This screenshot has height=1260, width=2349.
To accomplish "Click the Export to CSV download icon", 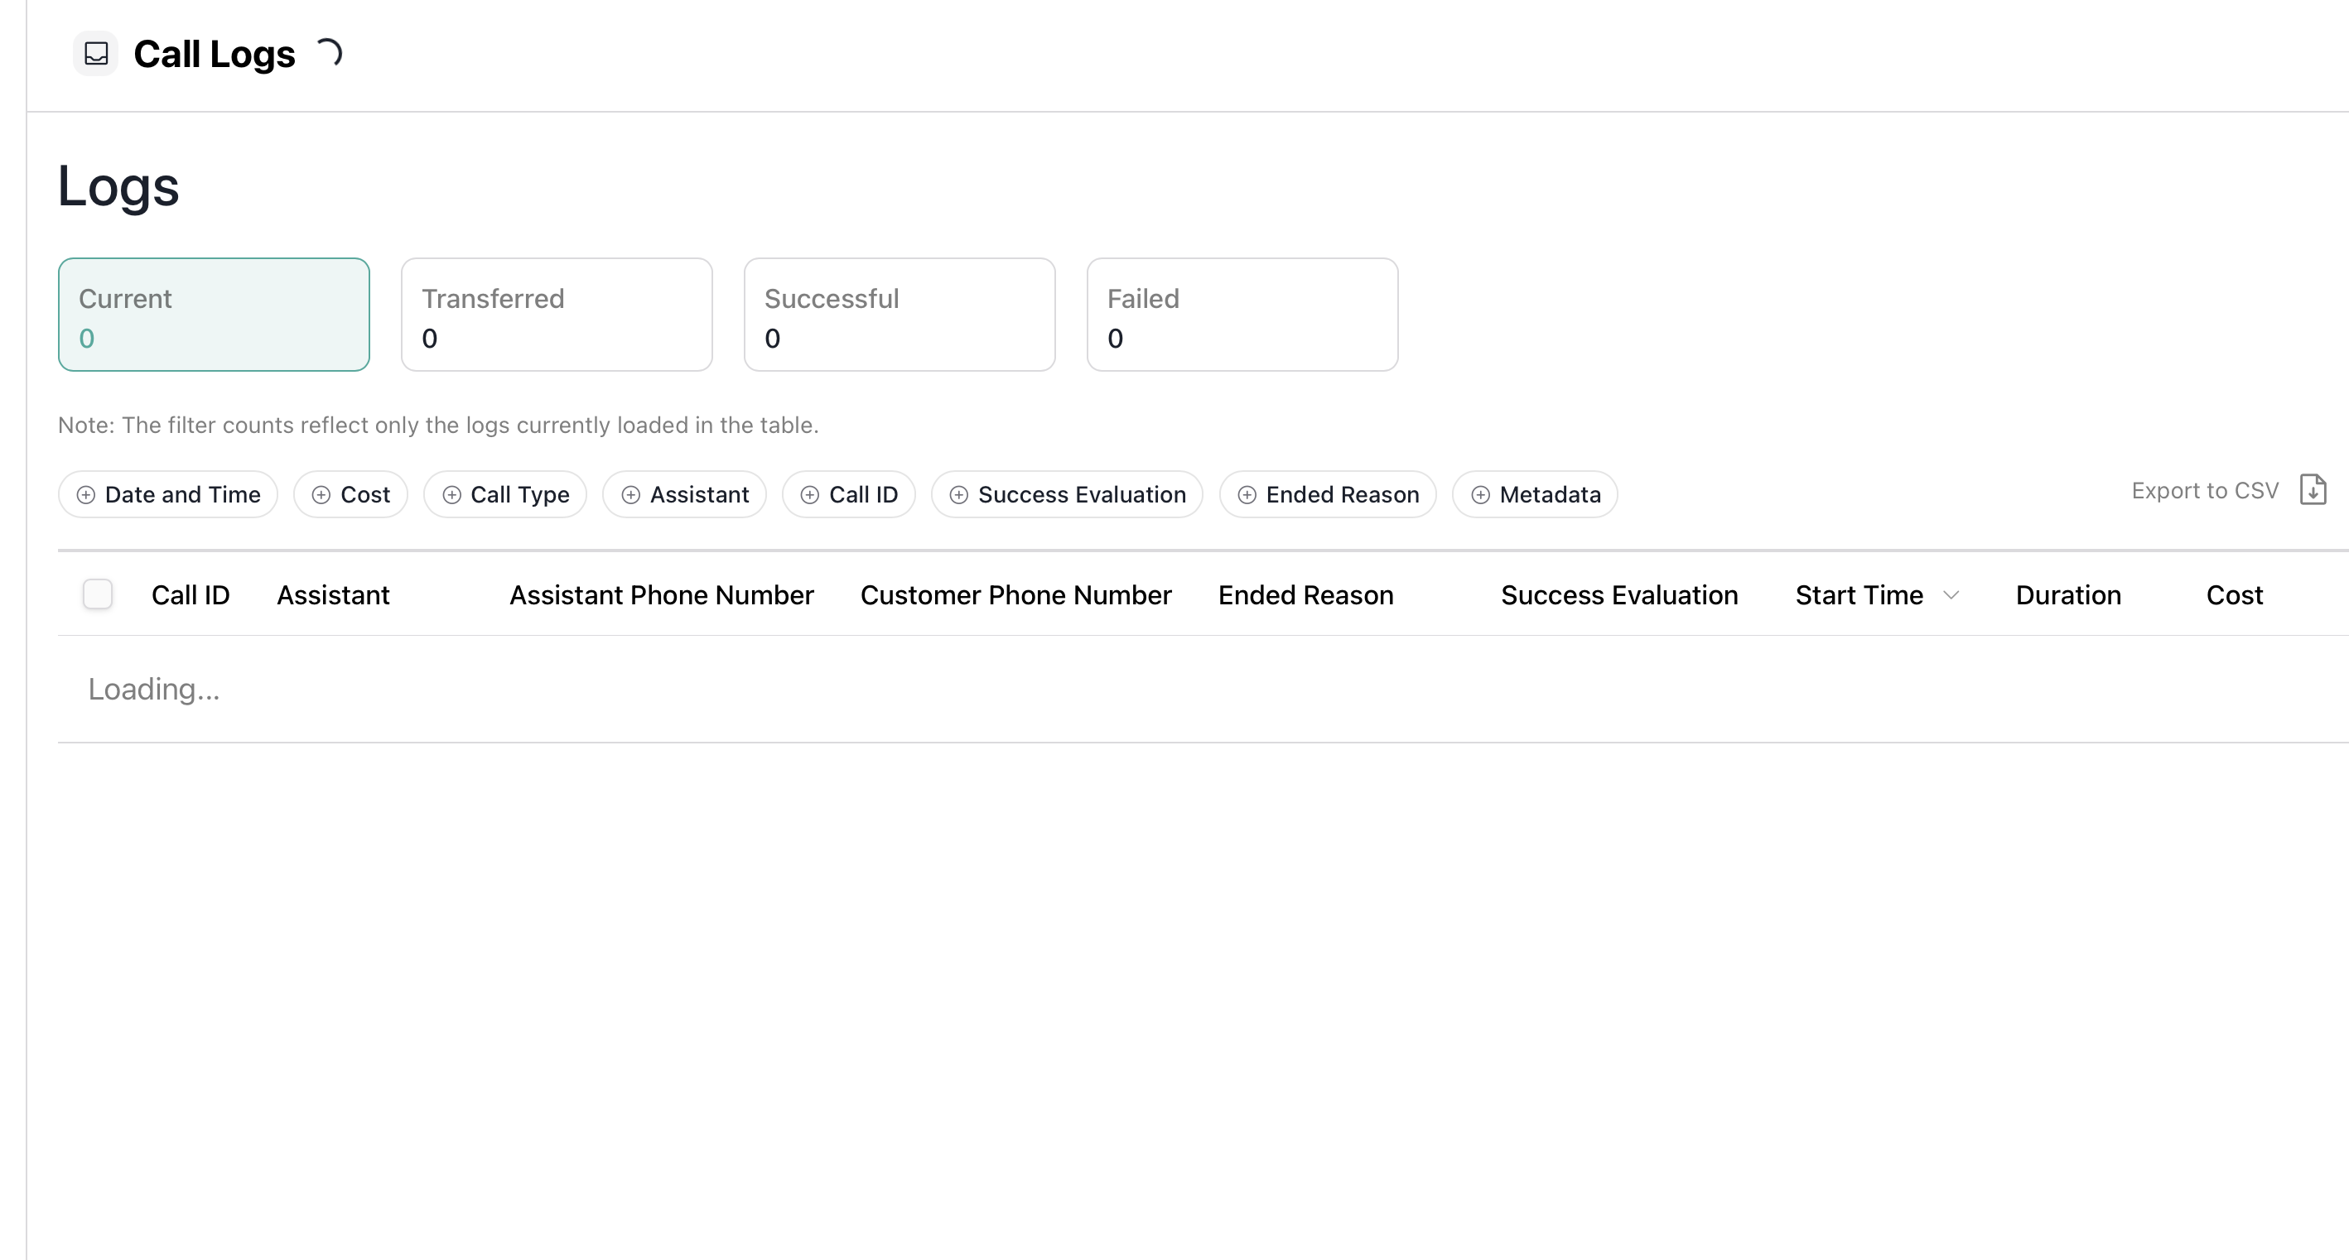I will pos(2313,491).
